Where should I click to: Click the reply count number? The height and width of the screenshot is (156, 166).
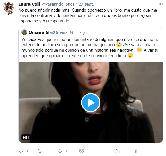pos(27,151)
